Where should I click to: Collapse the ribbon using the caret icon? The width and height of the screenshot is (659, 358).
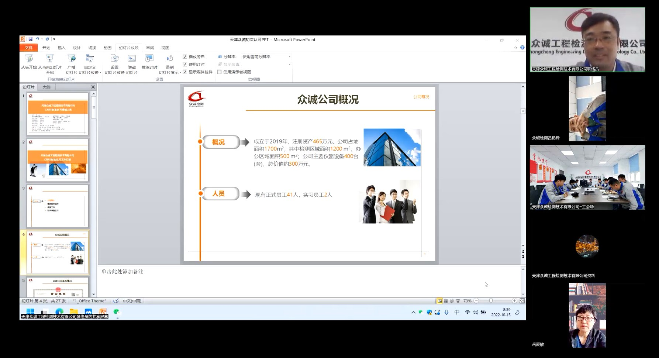coord(515,48)
